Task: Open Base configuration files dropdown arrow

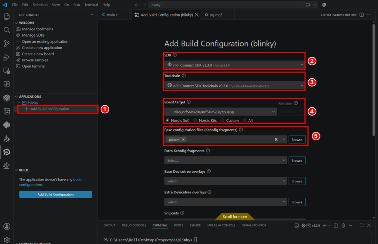Action: pos(284,140)
